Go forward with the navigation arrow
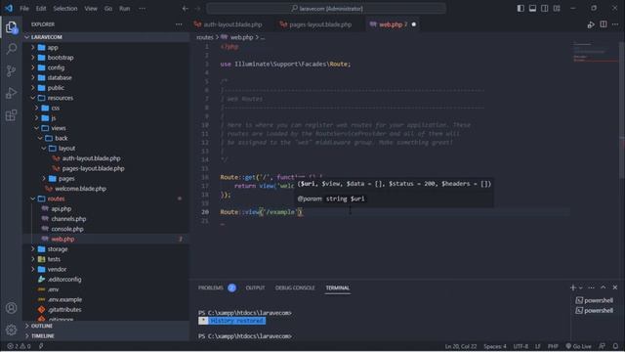Screen dimensions: 625x352 click(x=197, y=9)
